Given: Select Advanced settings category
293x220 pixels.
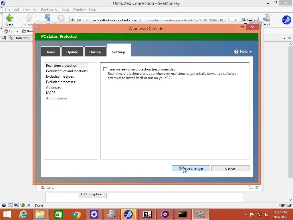Looking at the screenshot, I should [54, 87].
